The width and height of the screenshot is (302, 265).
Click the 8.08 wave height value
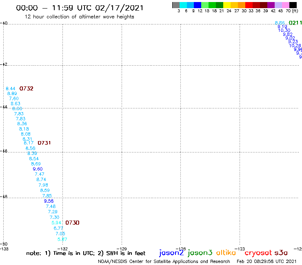pos(26,134)
